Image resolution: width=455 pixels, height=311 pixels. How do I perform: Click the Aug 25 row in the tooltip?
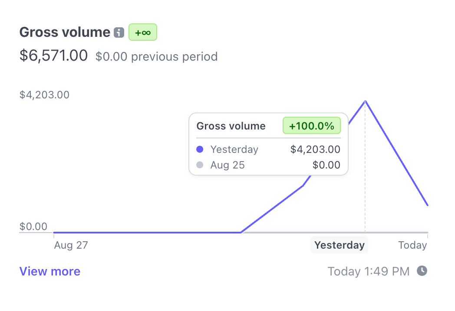point(227,165)
